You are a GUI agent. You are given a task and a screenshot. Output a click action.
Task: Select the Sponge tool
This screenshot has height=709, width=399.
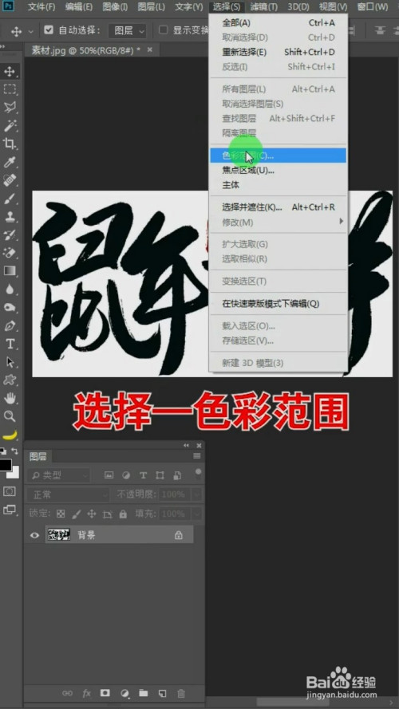[10, 308]
